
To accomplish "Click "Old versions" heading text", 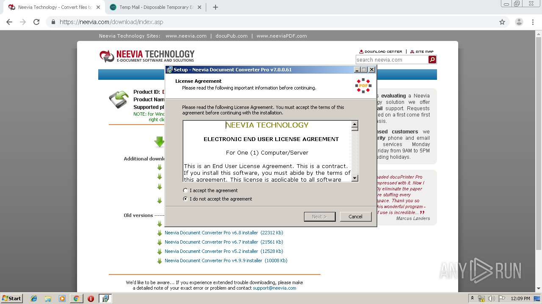I will click(138, 215).
